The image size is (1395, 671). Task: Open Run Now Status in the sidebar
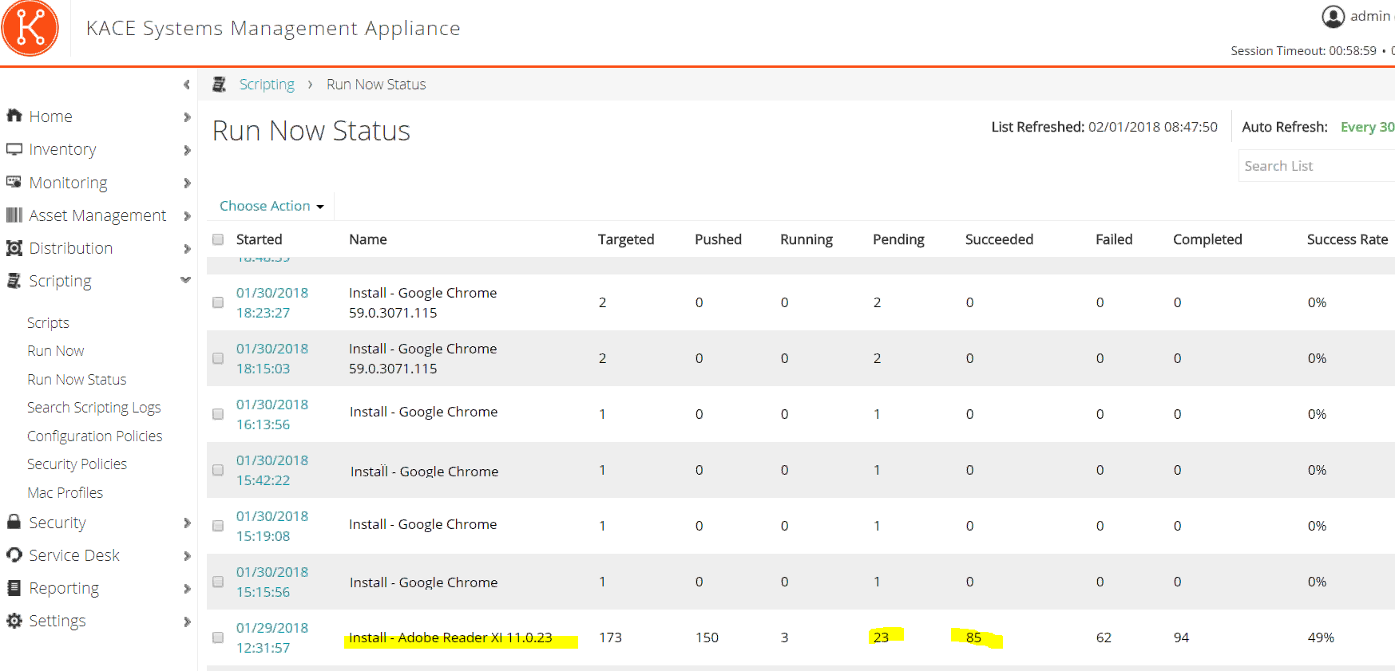pos(77,380)
